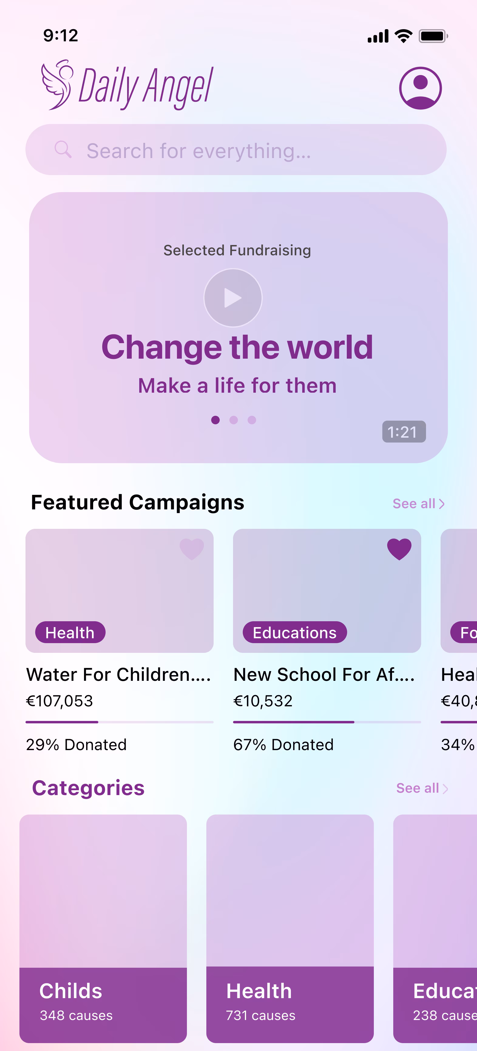Open Water For Children campaign title

coord(118,674)
